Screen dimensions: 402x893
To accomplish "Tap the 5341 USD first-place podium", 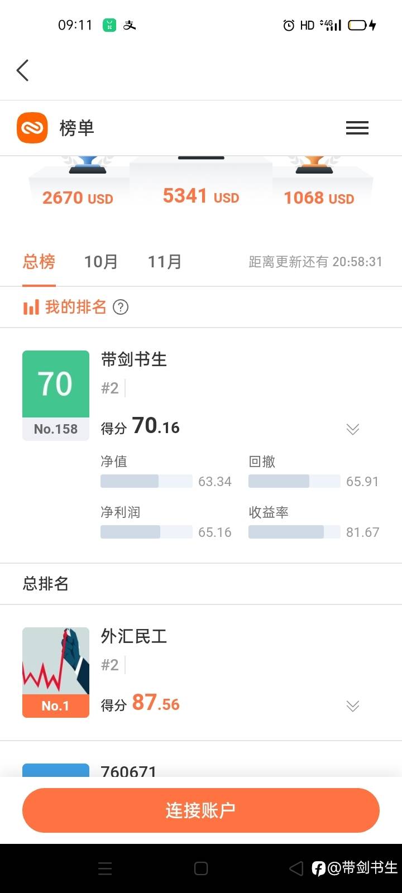I will (201, 190).
